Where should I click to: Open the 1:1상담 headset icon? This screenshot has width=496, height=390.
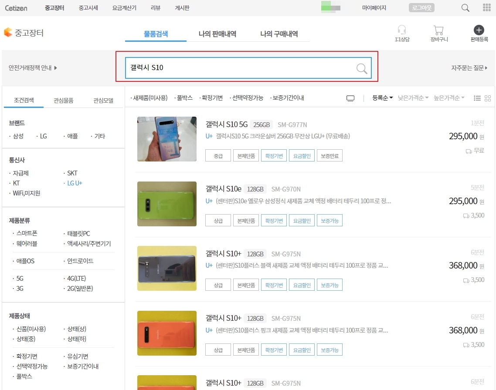click(x=402, y=30)
